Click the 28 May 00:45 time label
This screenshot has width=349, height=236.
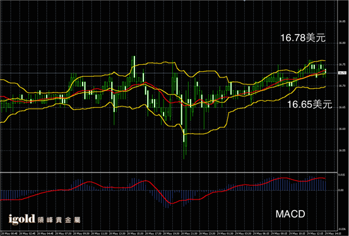tap(9, 233)
